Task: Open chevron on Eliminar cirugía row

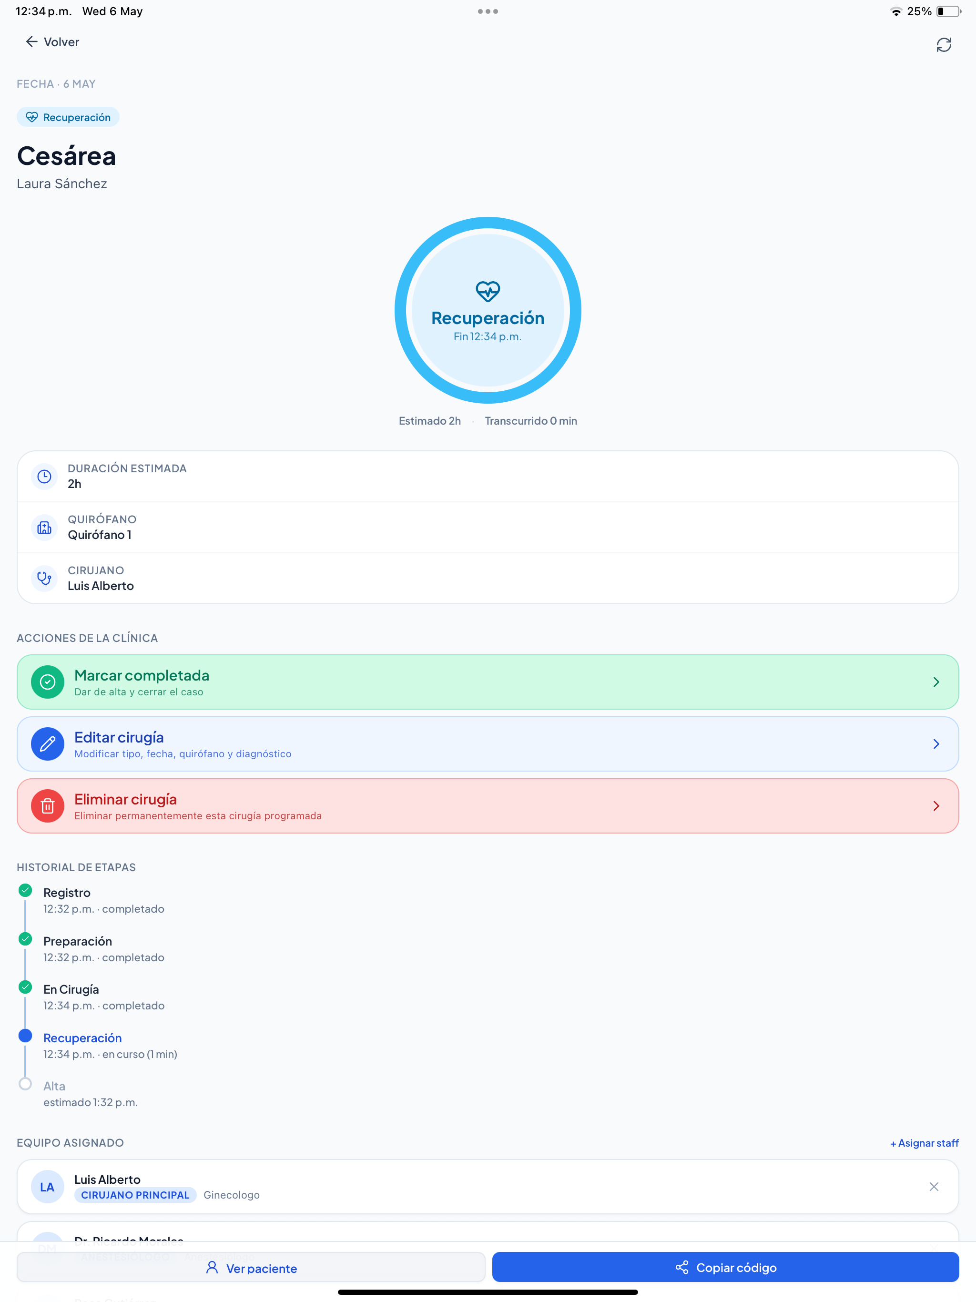Action: pyautogui.click(x=936, y=806)
